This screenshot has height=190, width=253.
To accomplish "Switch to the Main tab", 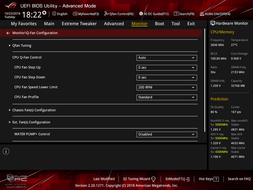I will [x=49, y=24].
